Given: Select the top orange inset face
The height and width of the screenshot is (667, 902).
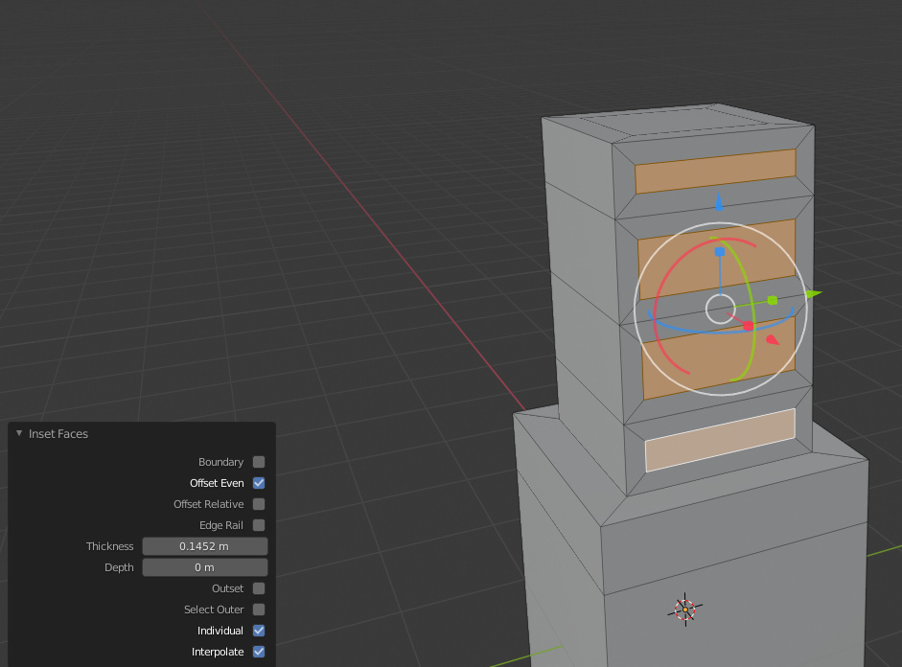Looking at the screenshot, I should [714, 173].
